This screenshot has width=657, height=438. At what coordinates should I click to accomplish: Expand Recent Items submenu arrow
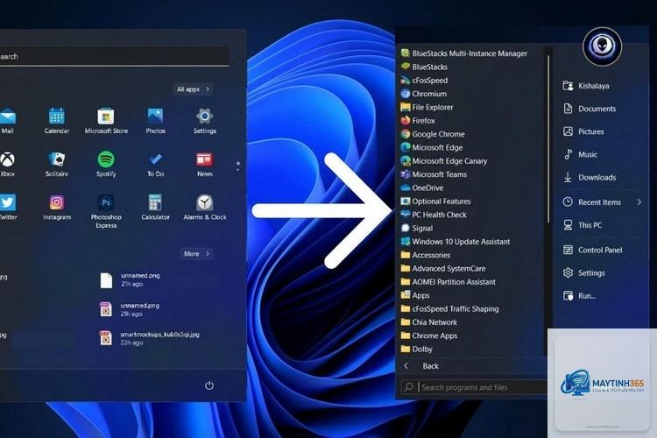[639, 201]
